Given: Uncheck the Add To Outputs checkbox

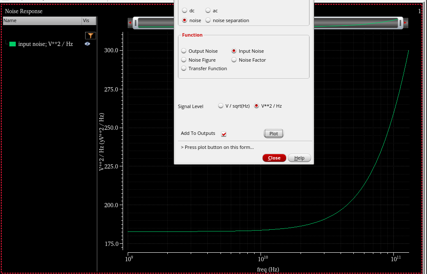Looking at the screenshot, I should pyautogui.click(x=224, y=134).
